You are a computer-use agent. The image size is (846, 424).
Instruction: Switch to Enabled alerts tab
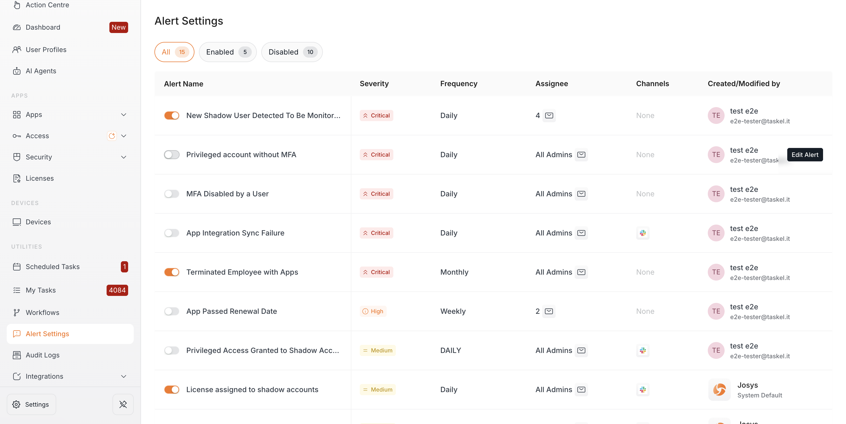(x=228, y=52)
